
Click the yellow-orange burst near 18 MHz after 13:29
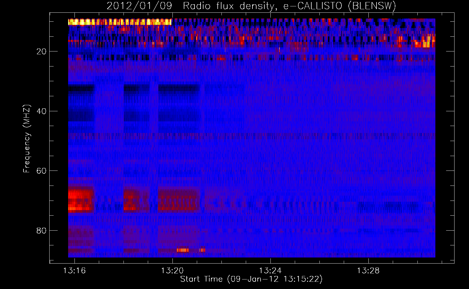tap(422, 44)
